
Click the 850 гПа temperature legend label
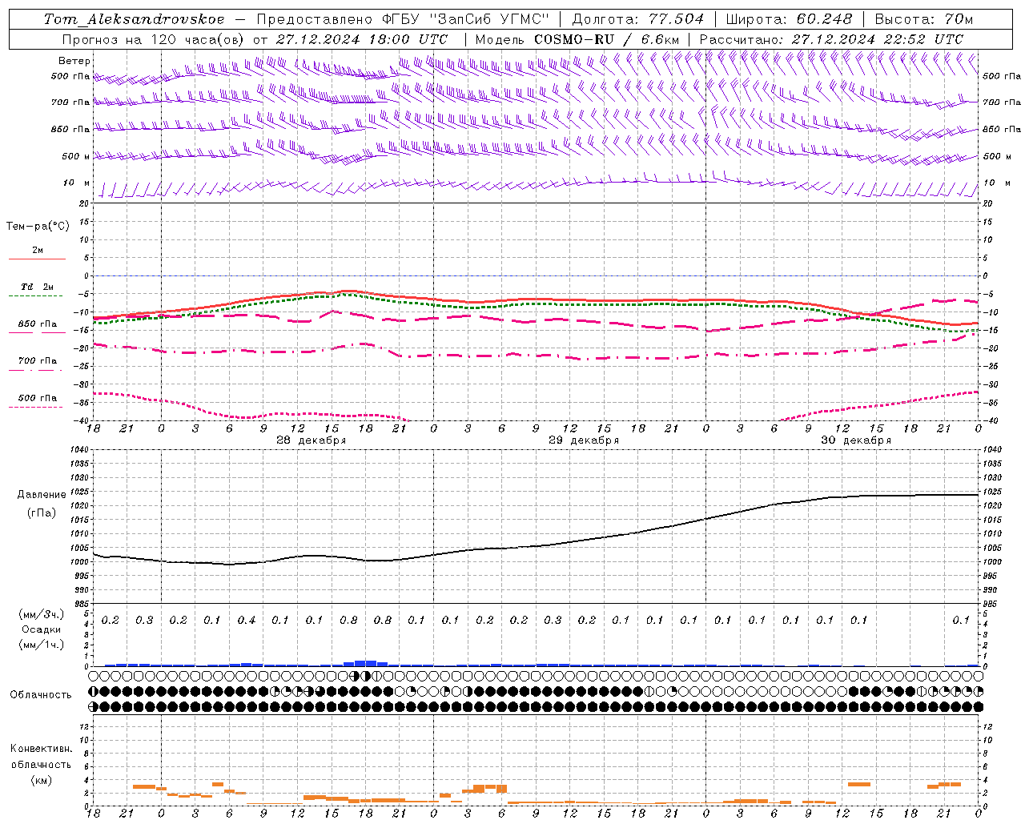tap(38, 324)
